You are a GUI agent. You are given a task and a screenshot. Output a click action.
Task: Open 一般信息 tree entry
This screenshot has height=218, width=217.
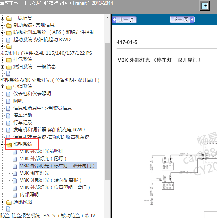pos(23,18)
